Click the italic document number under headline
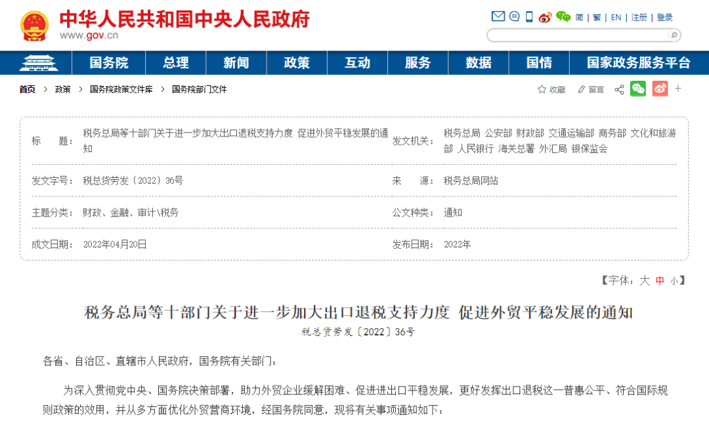Image resolution: width=709 pixels, height=424 pixels. 358,332
